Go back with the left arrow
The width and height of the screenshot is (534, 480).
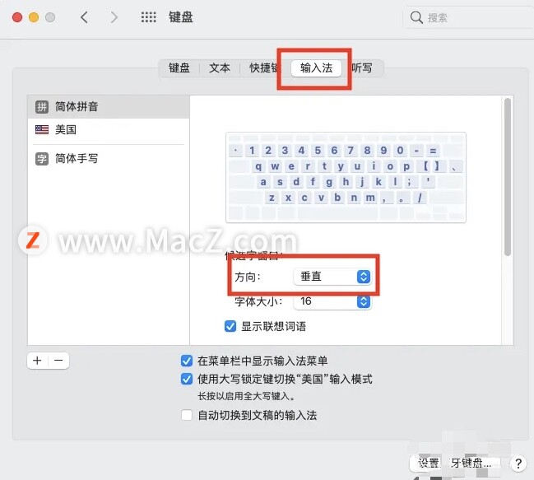coord(85,17)
